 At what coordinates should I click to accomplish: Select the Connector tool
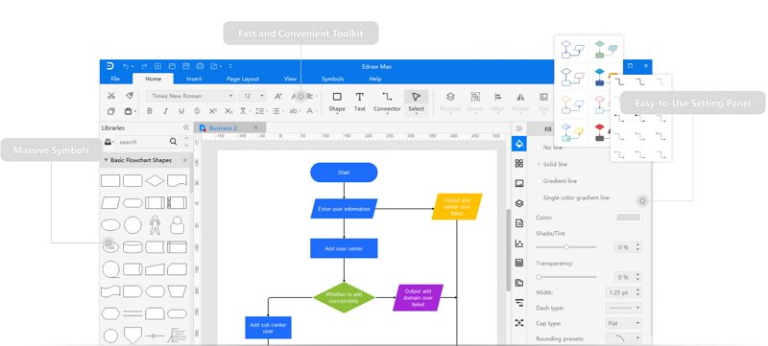pyautogui.click(x=387, y=102)
